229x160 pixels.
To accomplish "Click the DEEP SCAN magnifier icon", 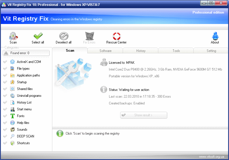I will (12, 136).
